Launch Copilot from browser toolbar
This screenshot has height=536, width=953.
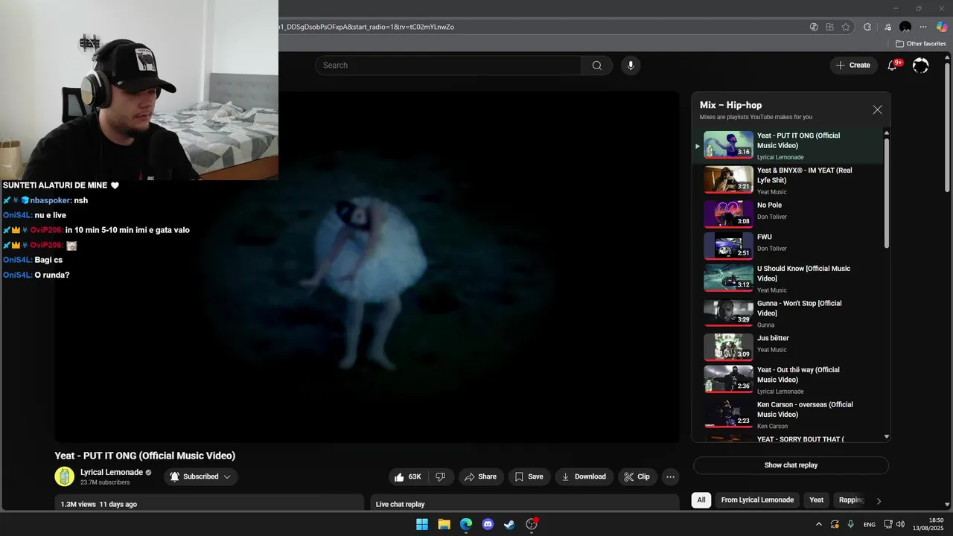[x=942, y=27]
